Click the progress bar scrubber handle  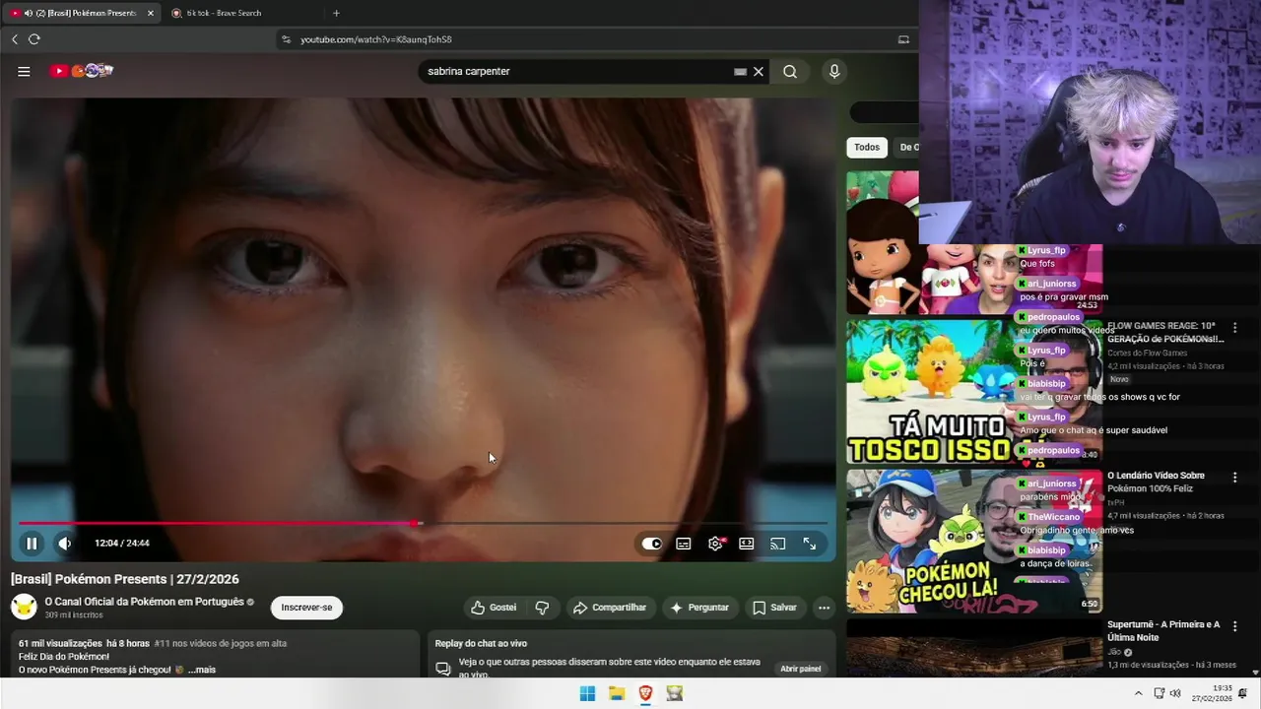415,523
